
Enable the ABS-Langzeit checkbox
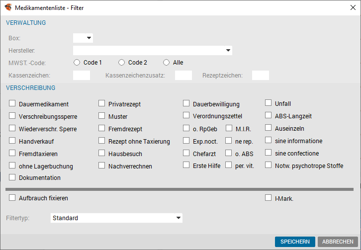268,115
